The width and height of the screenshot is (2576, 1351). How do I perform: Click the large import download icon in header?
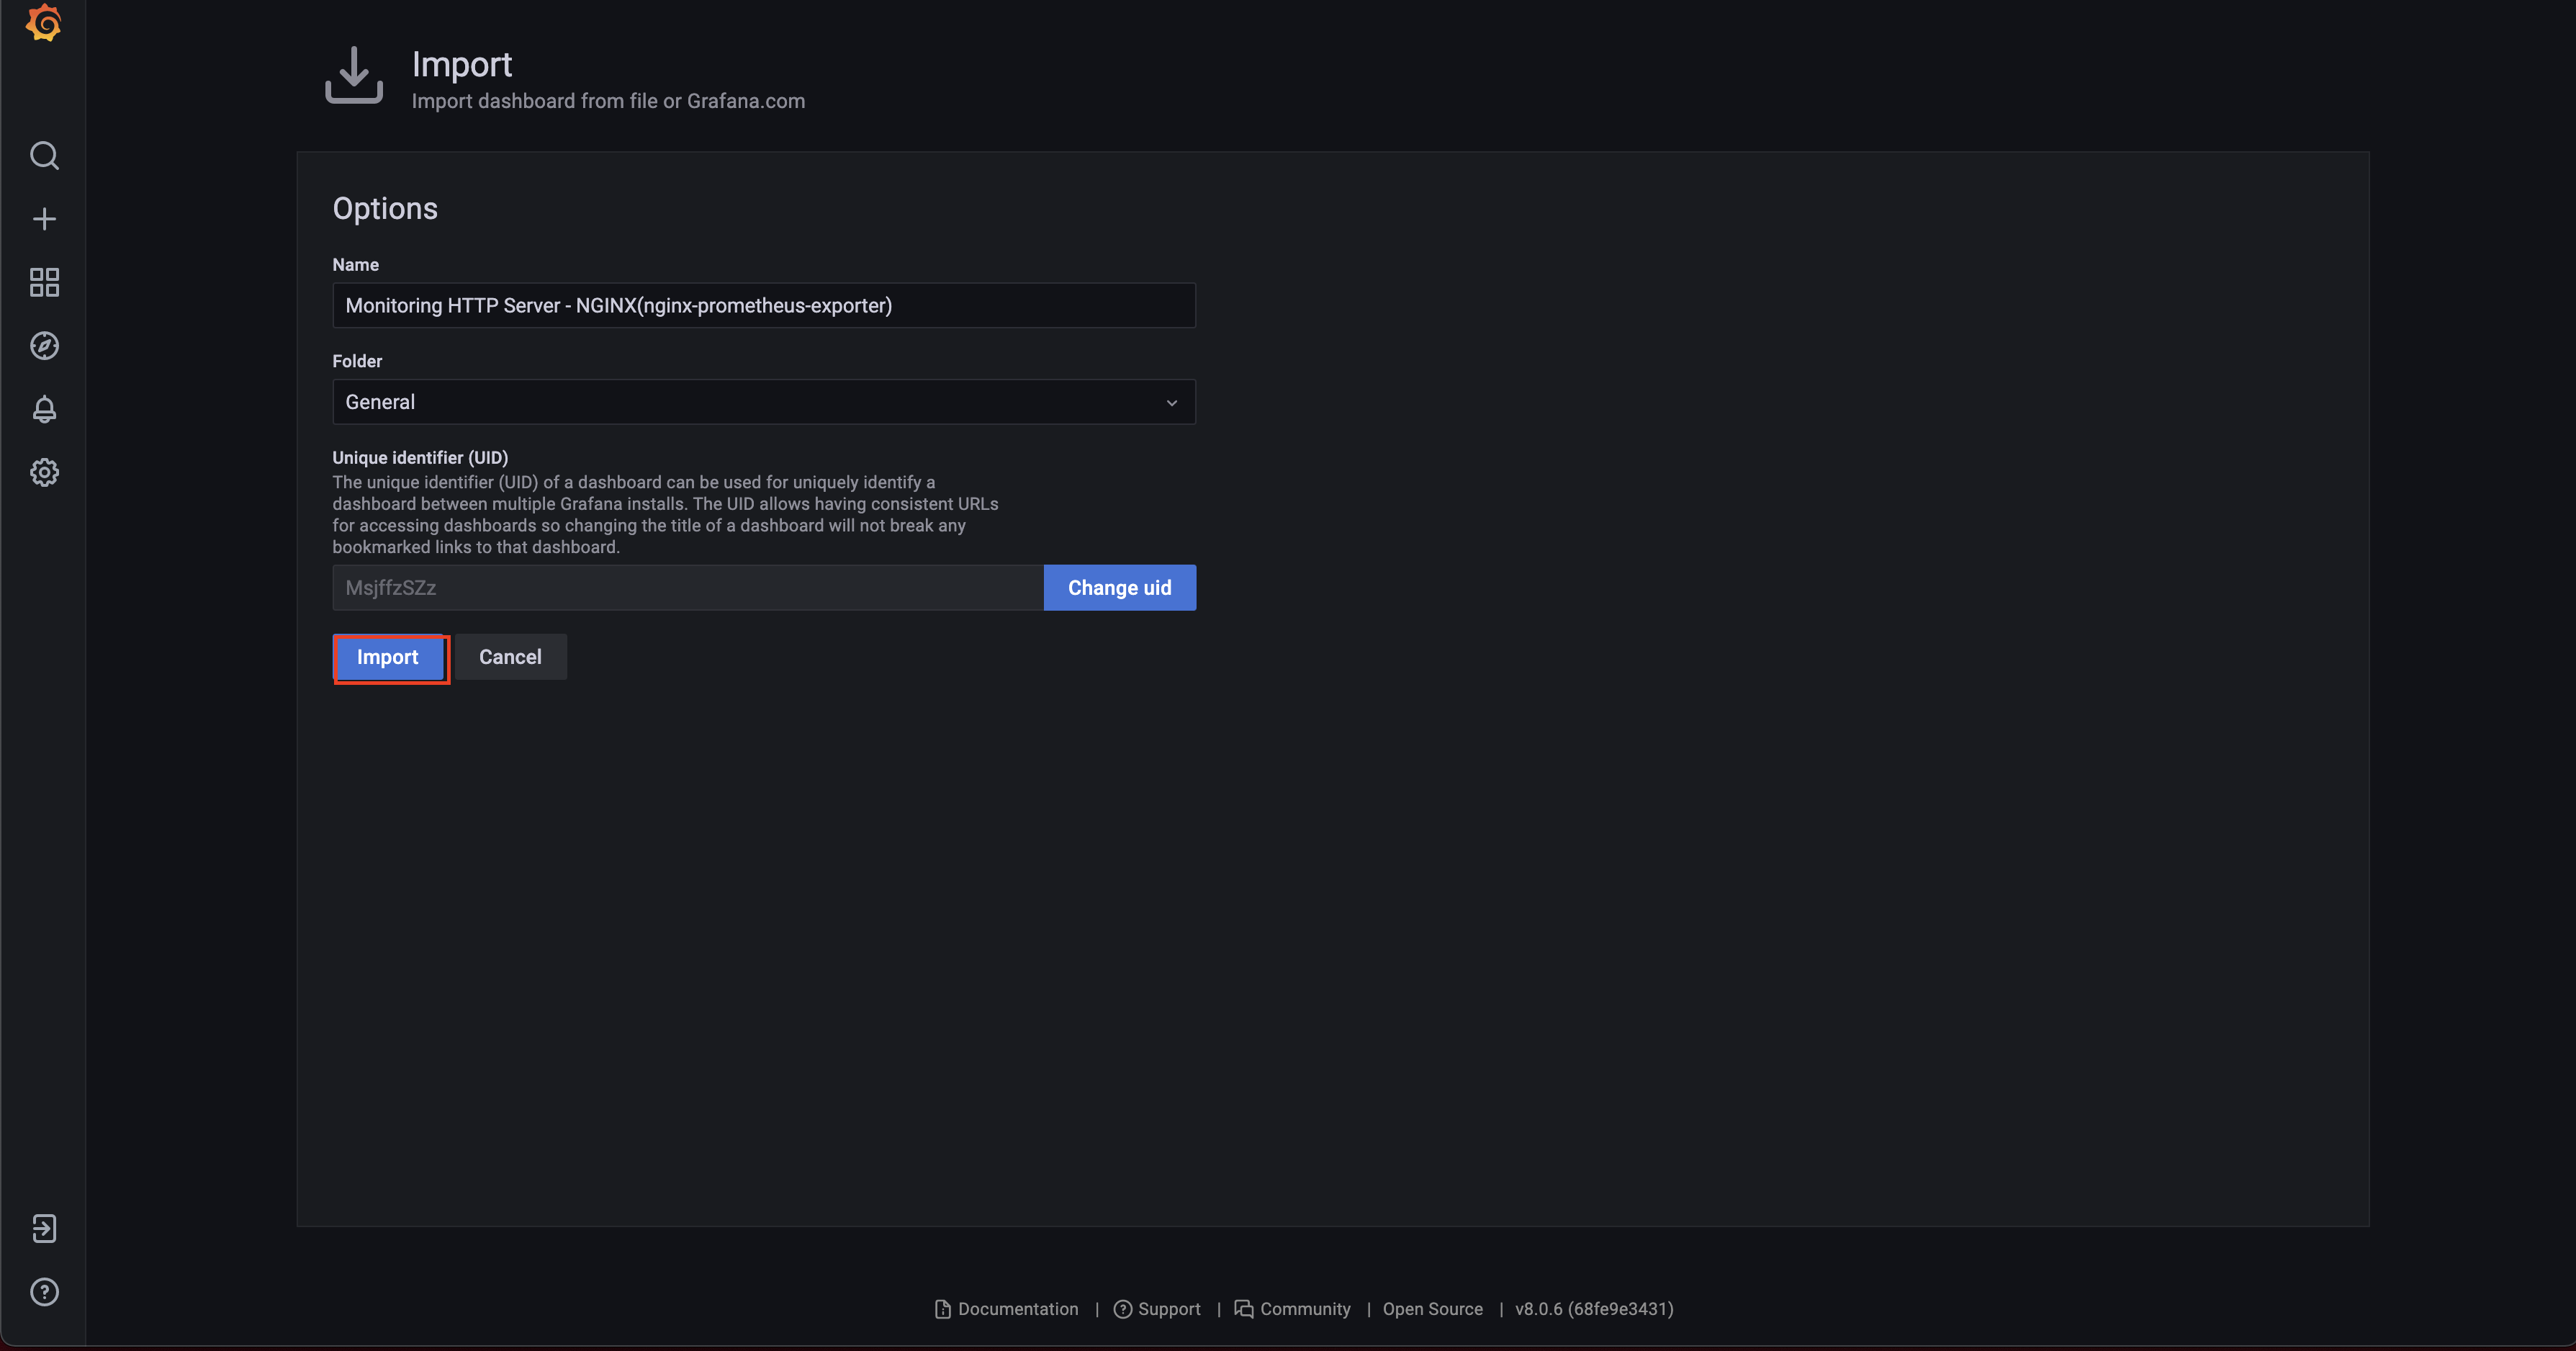[354, 75]
